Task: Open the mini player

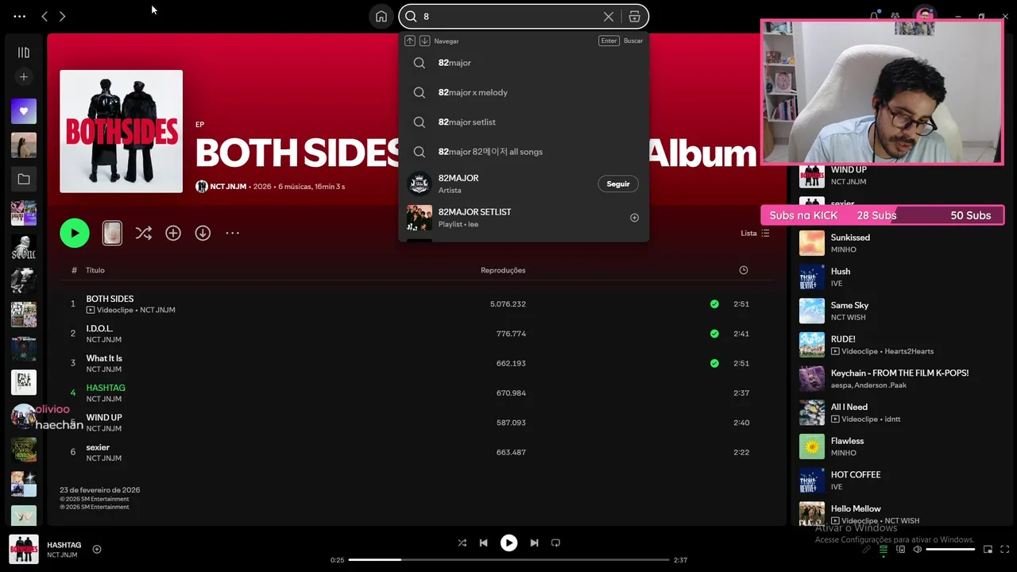Action: pos(988,549)
